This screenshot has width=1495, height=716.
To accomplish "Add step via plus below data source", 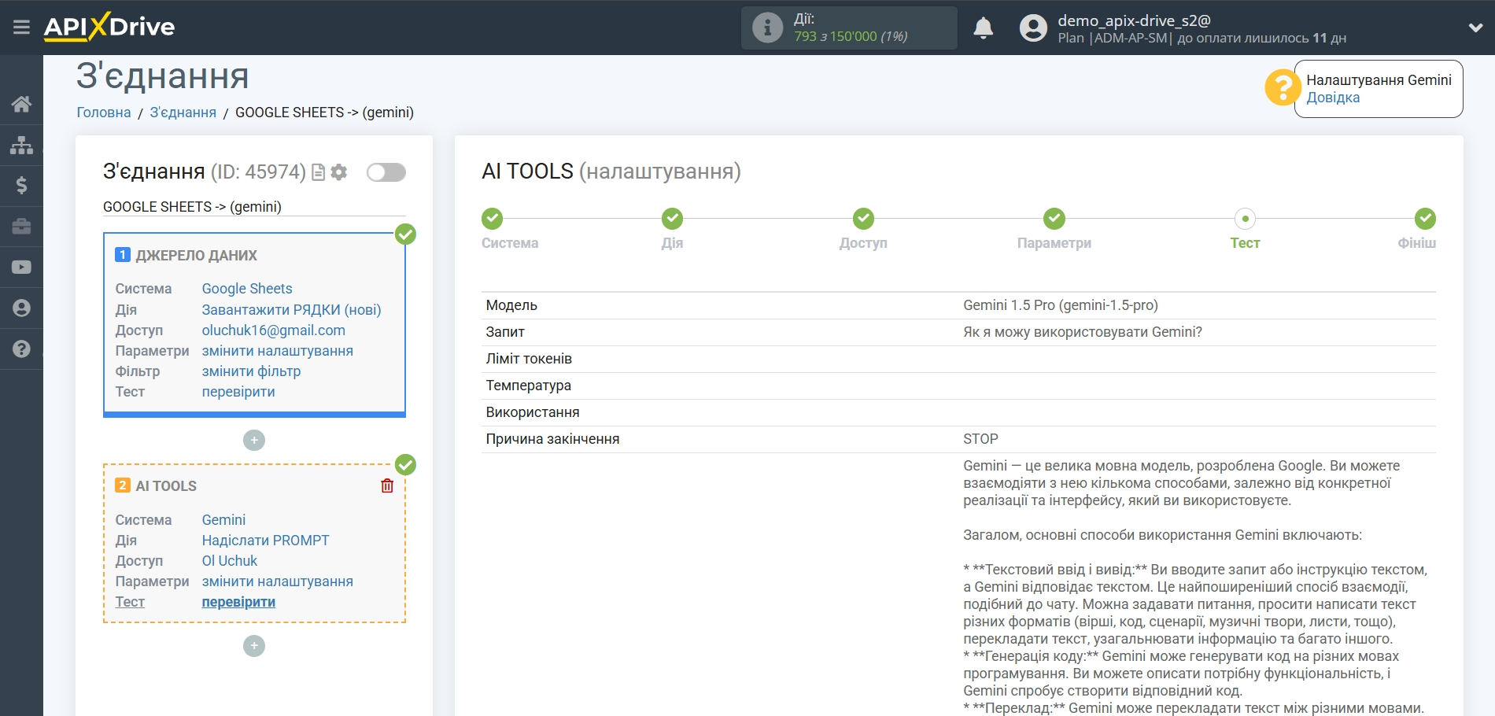I will point(254,440).
